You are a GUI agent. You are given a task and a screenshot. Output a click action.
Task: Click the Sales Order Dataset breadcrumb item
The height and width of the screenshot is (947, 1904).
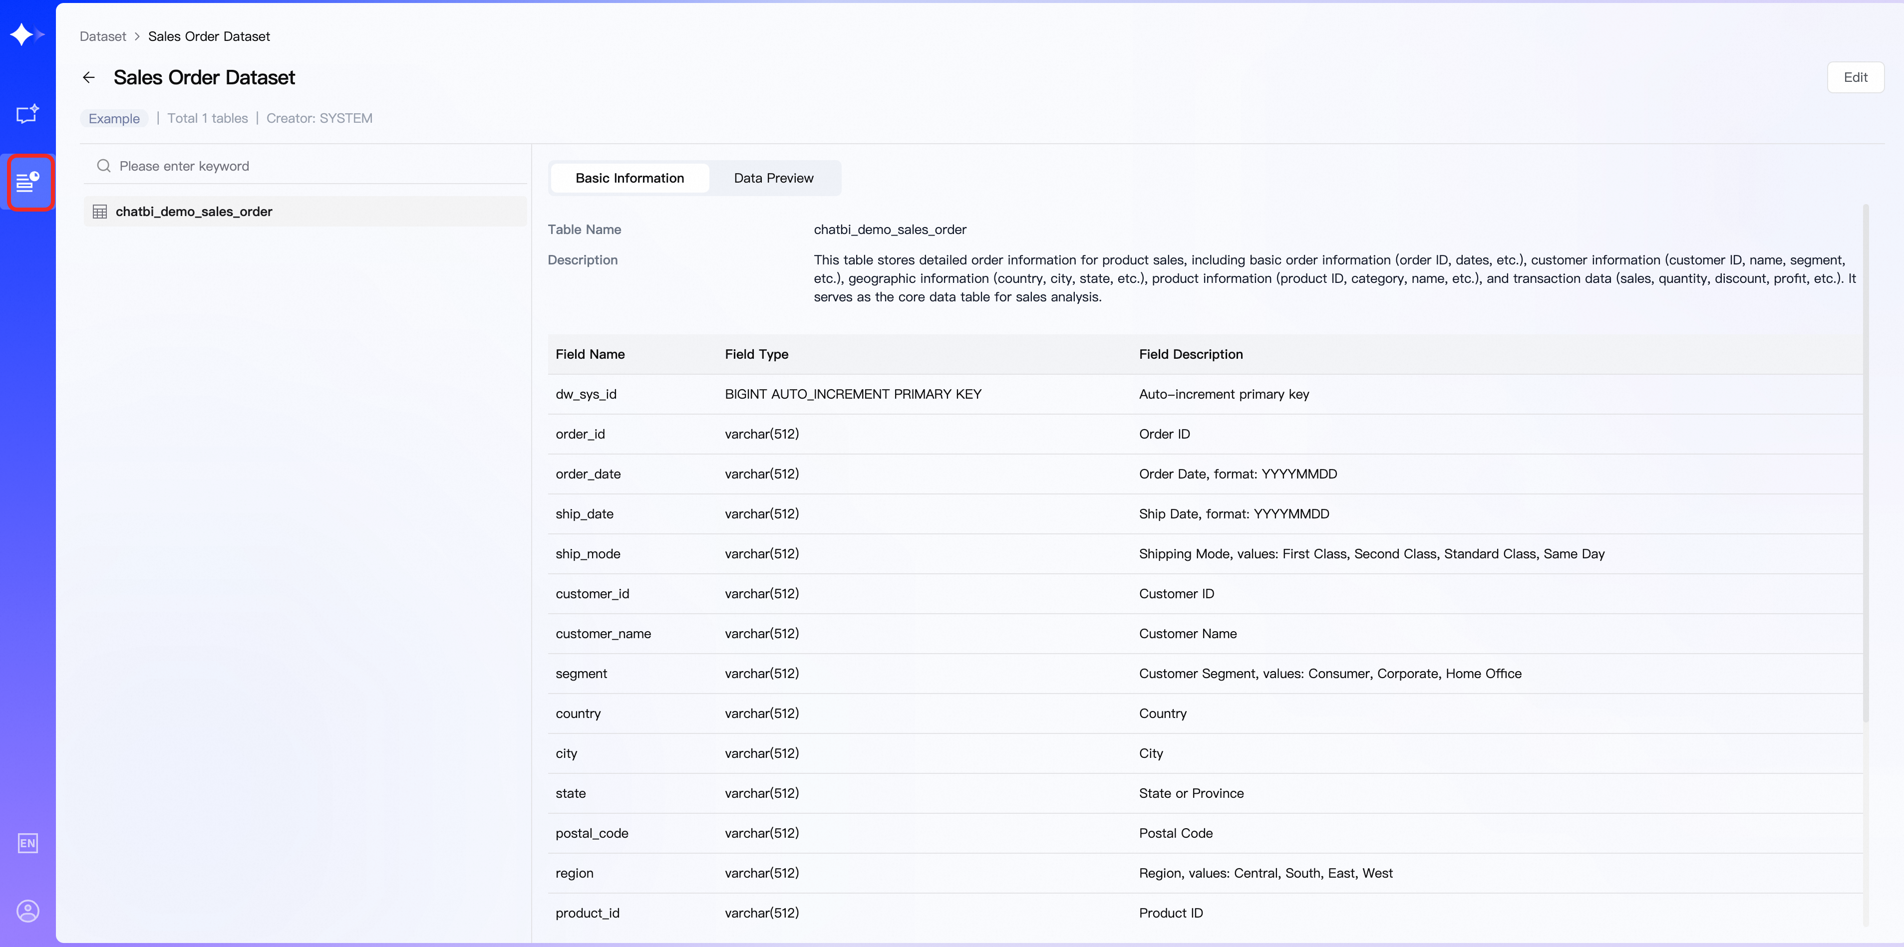tap(209, 36)
